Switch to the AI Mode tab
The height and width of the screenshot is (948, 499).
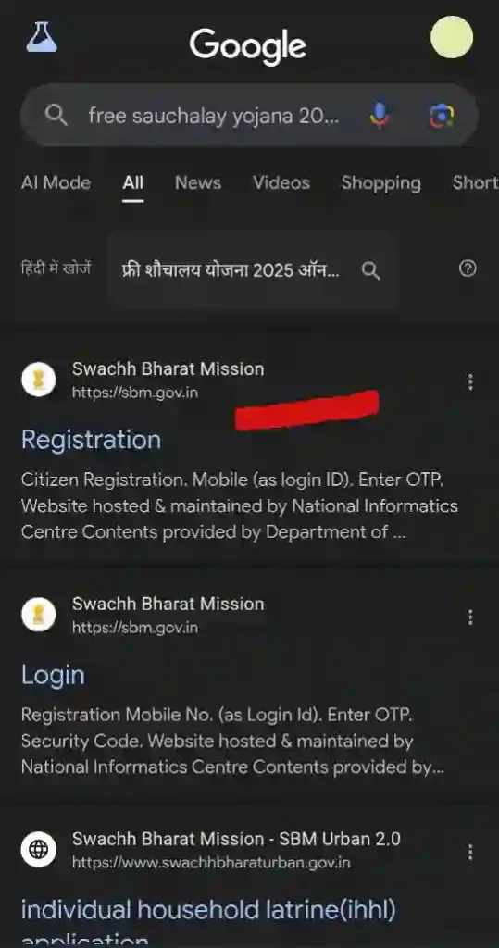pyautogui.click(x=56, y=183)
